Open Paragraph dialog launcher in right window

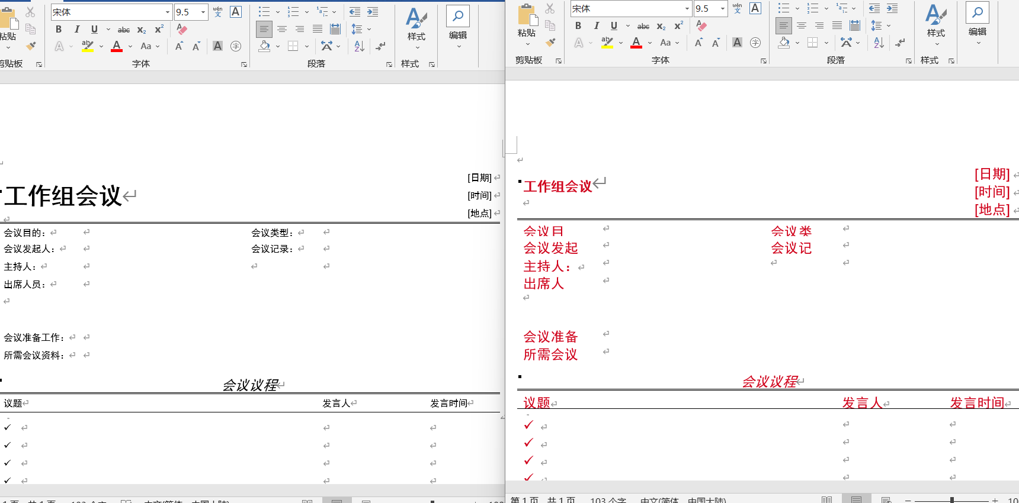pyautogui.click(x=909, y=61)
